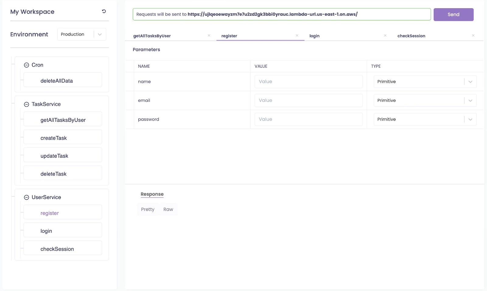Screen dimensions: 487x291
Task: Close the register tab
Action: (297, 36)
